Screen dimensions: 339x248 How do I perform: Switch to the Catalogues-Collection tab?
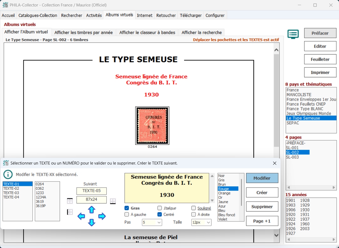pos(38,15)
